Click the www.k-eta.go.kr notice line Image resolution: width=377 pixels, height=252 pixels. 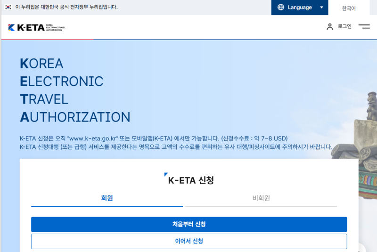coord(154,138)
